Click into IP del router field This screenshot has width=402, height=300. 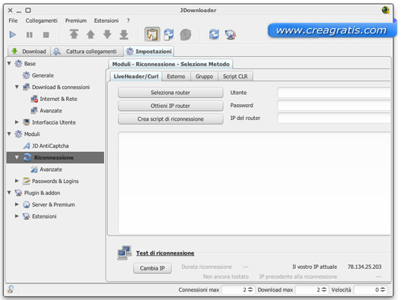[334, 118]
